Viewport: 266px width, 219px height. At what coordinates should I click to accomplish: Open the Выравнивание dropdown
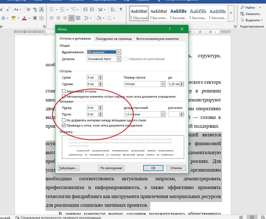[x=119, y=52]
